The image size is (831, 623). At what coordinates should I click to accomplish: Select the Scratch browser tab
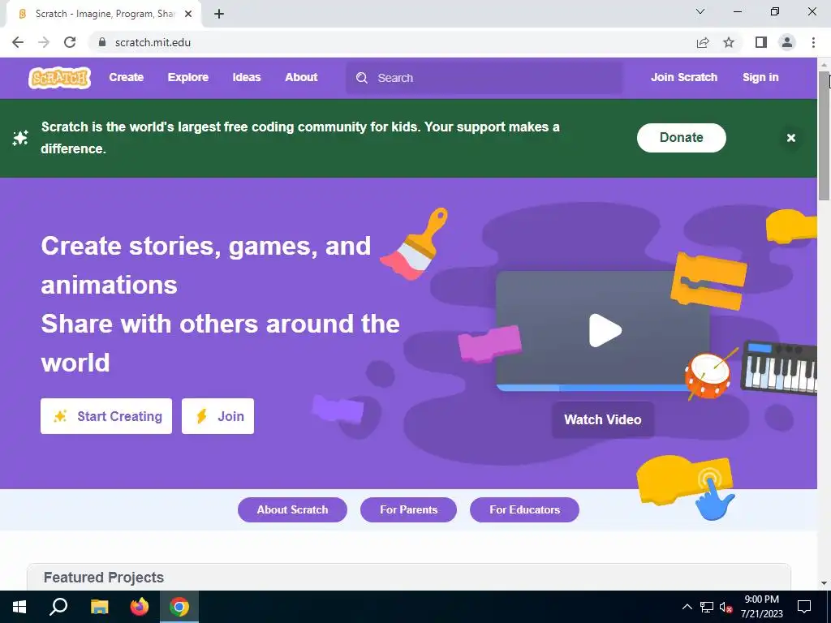click(104, 14)
